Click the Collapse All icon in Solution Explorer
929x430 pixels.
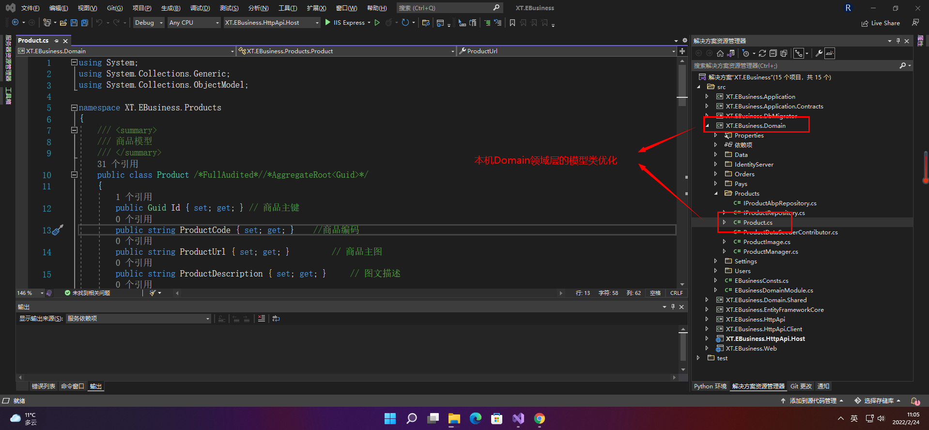tap(773, 53)
